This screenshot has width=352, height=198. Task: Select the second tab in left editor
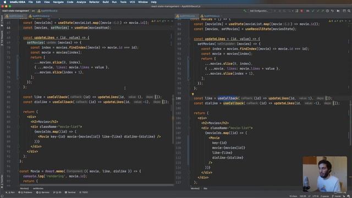pyautogui.click(x=40, y=16)
